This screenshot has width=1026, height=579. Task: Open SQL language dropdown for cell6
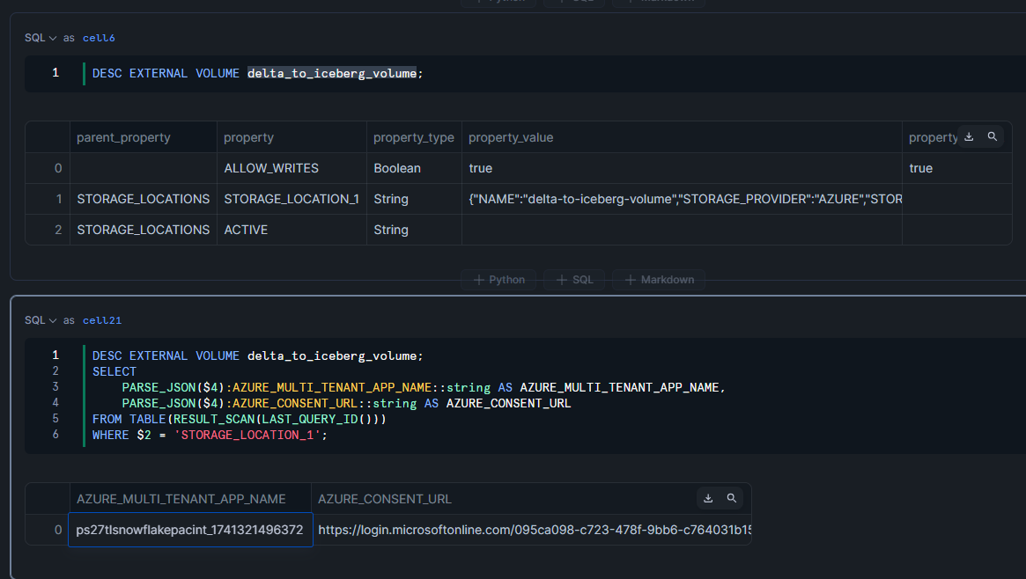(41, 38)
